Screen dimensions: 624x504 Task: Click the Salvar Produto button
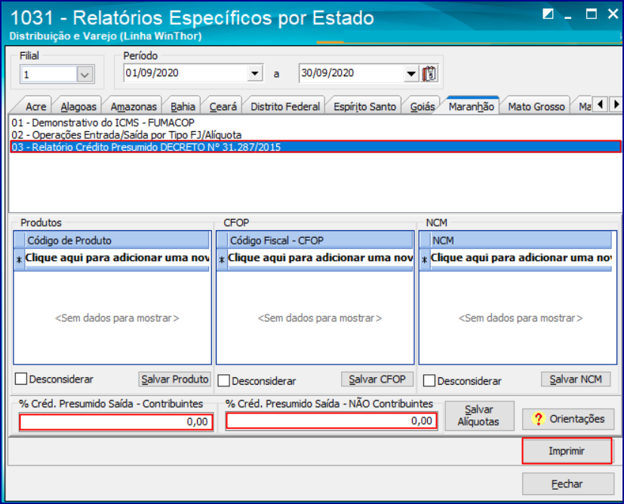pyautogui.click(x=175, y=379)
